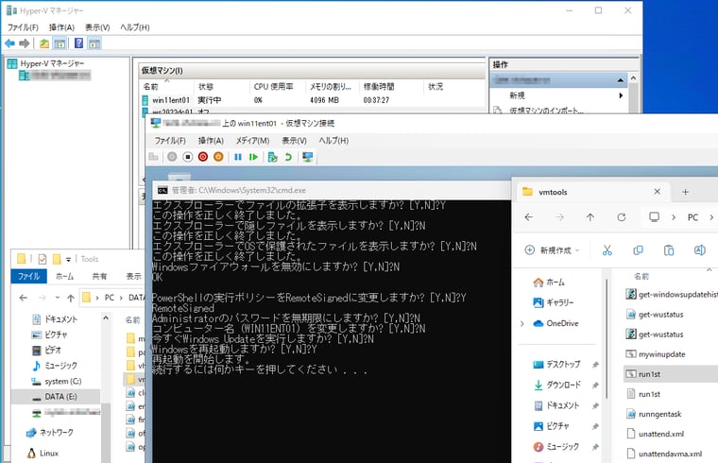This screenshot has width=718, height=463.
Task: Go forward in Hyper-V Manager toolbar
Action: click(x=25, y=43)
